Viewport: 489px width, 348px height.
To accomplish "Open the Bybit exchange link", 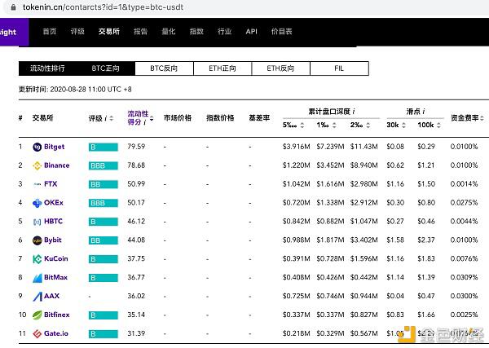I will 53,240.
